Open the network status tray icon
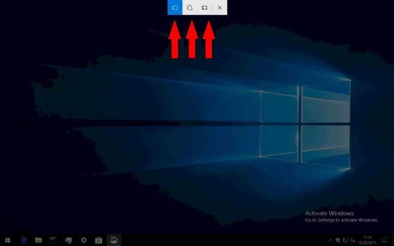This screenshot has height=246, width=394. tap(346, 240)
